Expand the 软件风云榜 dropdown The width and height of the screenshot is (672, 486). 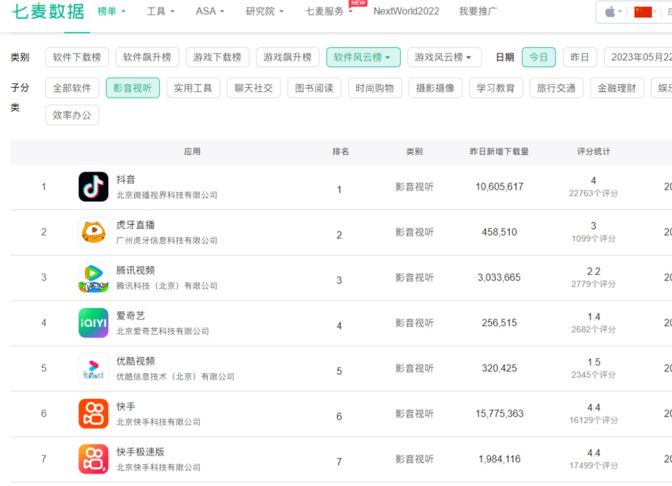(363, 57)
